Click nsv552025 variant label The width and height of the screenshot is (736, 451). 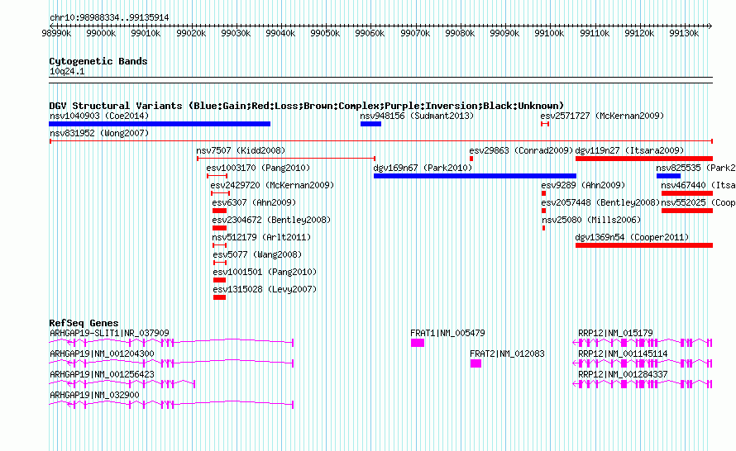698,202
